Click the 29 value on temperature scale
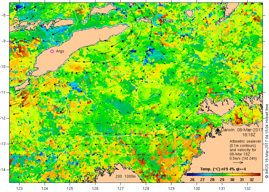This screenshot has height=192, width=269. [222, 180]
